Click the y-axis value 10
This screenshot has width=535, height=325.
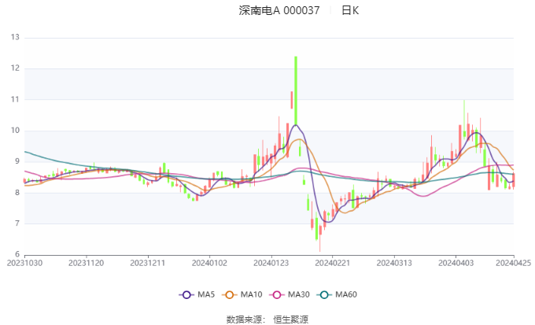(x=15, y=131)
